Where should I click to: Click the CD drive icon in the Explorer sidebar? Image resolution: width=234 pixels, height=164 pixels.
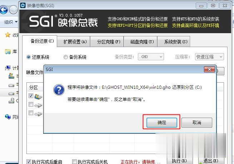tap(11, 101)
